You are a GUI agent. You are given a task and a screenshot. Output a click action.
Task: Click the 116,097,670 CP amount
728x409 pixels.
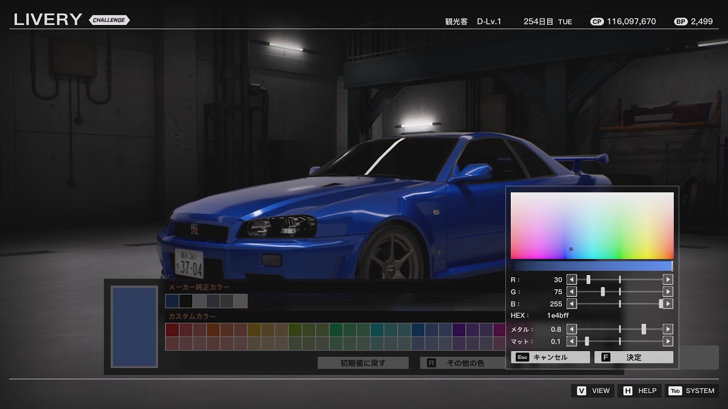click(631, 22)
